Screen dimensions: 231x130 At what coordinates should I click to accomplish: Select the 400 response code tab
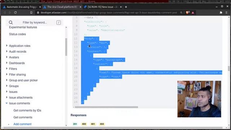(84, 124)
